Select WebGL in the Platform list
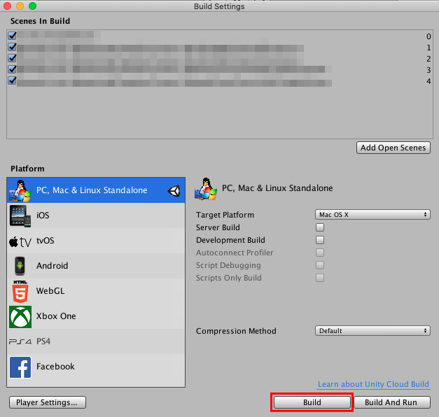The image size is (439, 417). click(x=96, y=291)
